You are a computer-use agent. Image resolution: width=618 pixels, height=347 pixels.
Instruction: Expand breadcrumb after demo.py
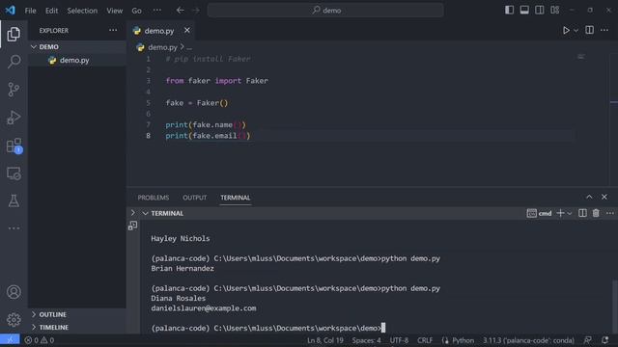(x=189, y=47)
